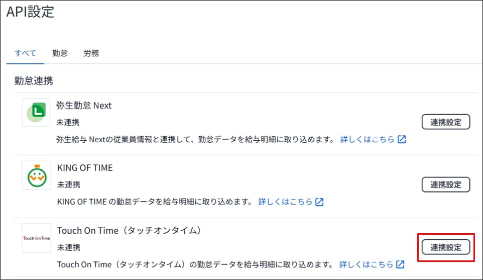Click the Touch On Time logo thumbnail
The image size is (483, 280).
point(36,238)
